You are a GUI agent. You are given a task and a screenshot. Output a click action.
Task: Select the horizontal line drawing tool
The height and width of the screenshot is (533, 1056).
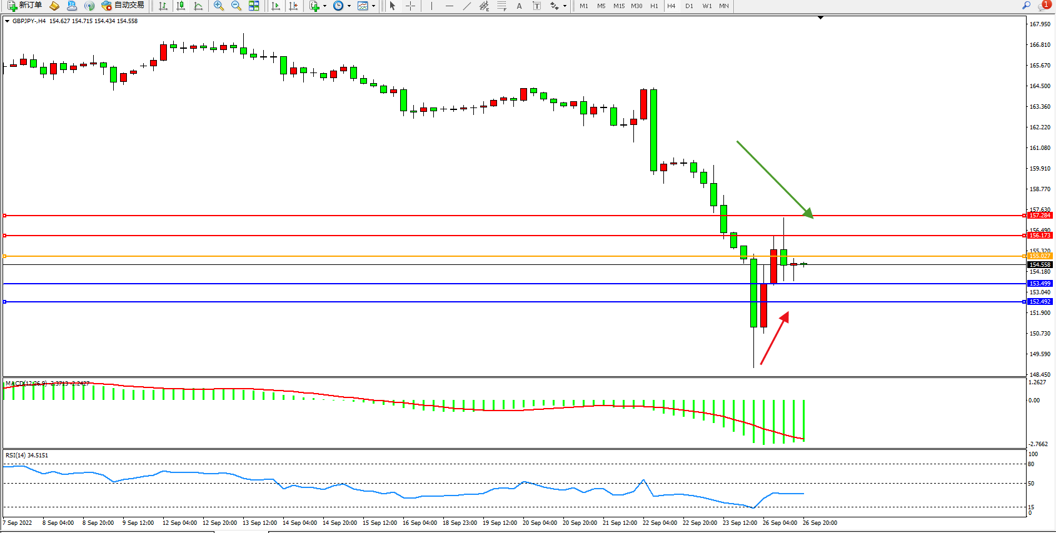click(x=449, y=6)
